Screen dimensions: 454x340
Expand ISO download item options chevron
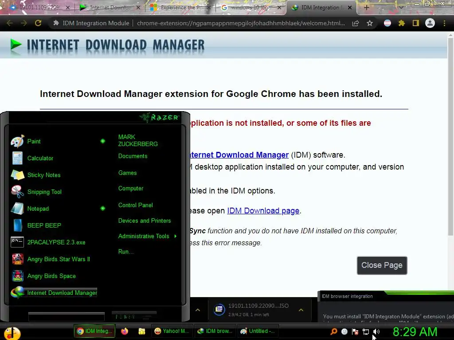(301, 310)
